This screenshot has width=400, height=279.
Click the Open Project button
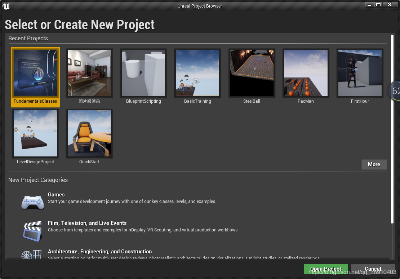(x=326, y=269)
